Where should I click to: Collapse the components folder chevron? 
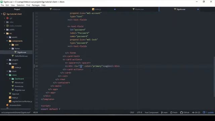click(x=7, y=41)
